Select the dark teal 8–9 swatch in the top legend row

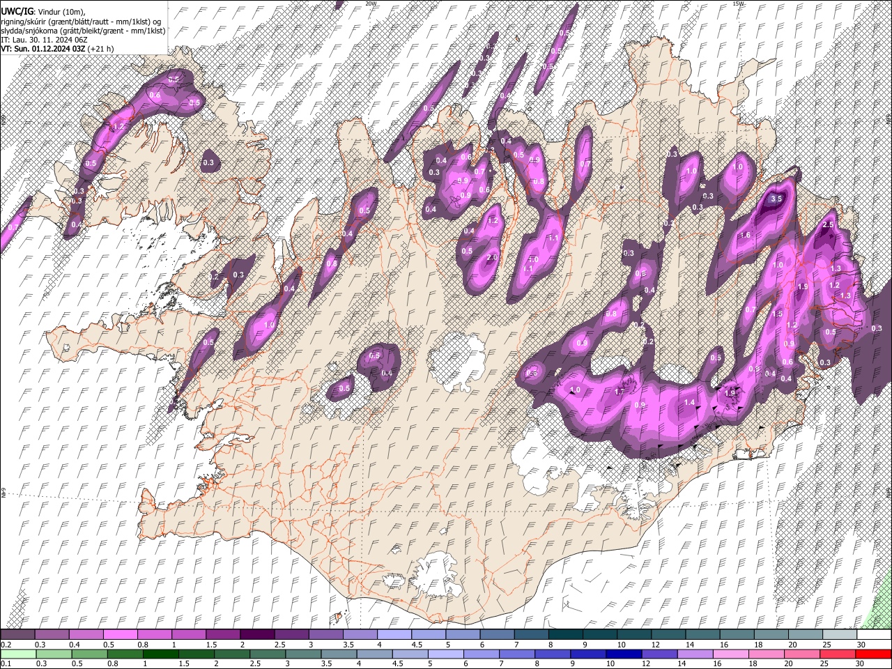(566, 635)
